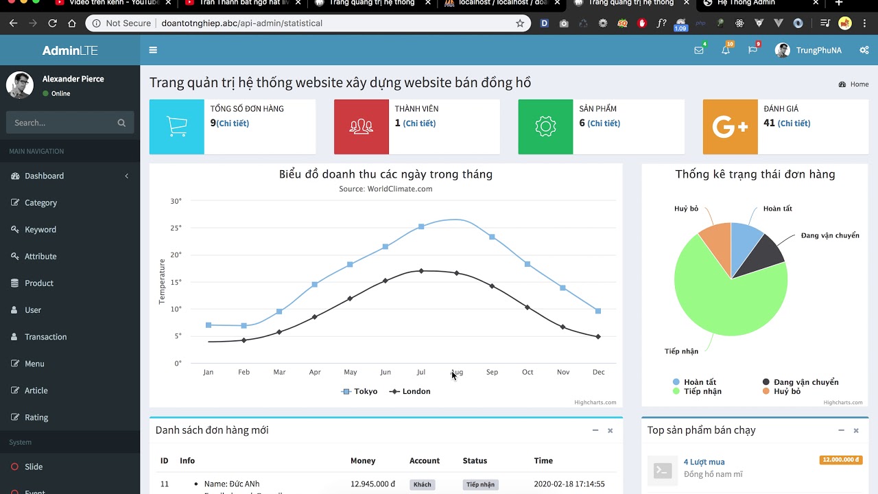Minimize the Danh sách đơn hàng mới box
Image resolution: width=878 pixels, height=494 pixels.
click(595, 430)
